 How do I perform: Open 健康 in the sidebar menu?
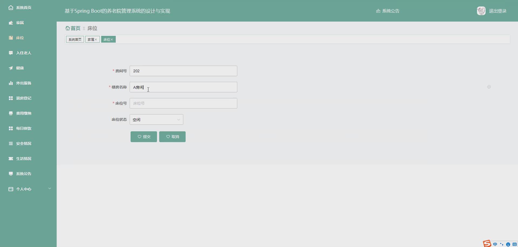[x=20, y=68]
